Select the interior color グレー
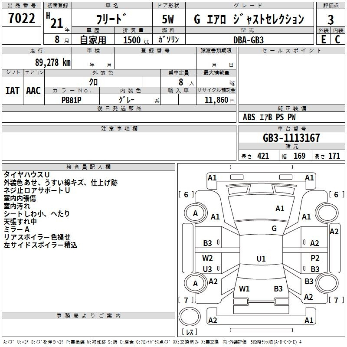This screenshot has width=347, height=347. 127,100
